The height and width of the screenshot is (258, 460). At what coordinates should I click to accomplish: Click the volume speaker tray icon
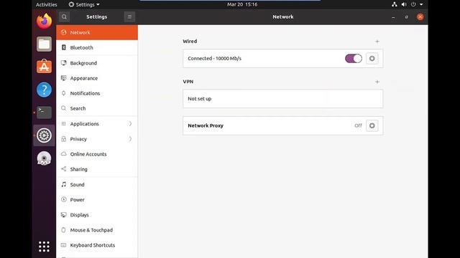click(404, 4)
